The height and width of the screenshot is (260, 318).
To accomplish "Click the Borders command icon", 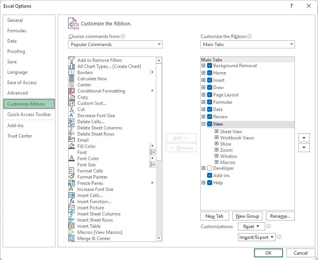I will point(71,73).
